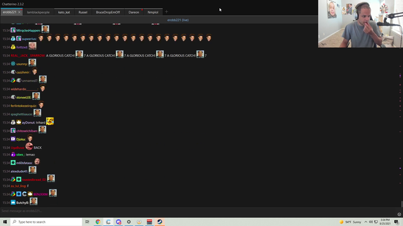Expand the system tray hidden icons chevron
Image resolution: width=403 pixels, height=226 pixels.
(x=366, y=222)
